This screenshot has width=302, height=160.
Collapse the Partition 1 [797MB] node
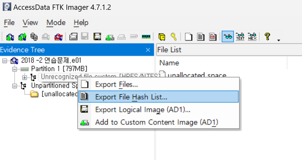coord(14,69)
